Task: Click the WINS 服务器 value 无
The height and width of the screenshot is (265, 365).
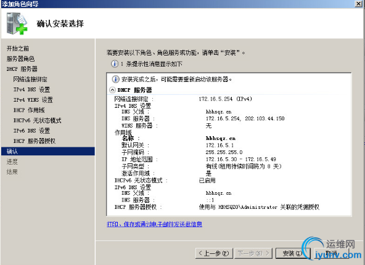Action: (208, 126)
